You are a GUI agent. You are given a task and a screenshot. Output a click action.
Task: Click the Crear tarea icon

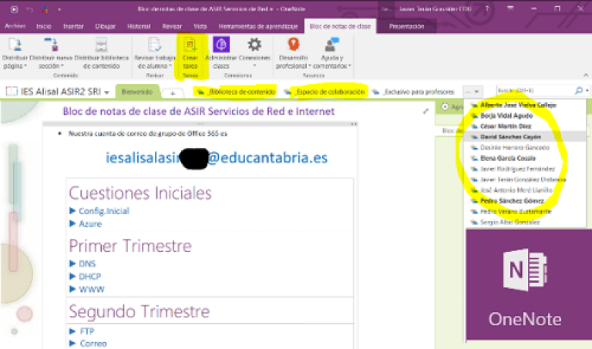pyautogui.click(x=190, y=45)
